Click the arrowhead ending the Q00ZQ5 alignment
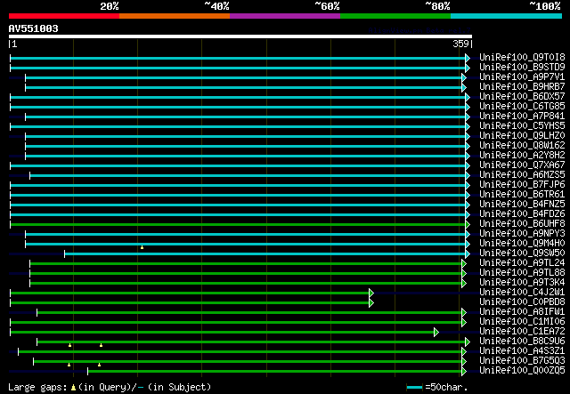Viewport: 570px width, 394px height. (x=464, y=372)
